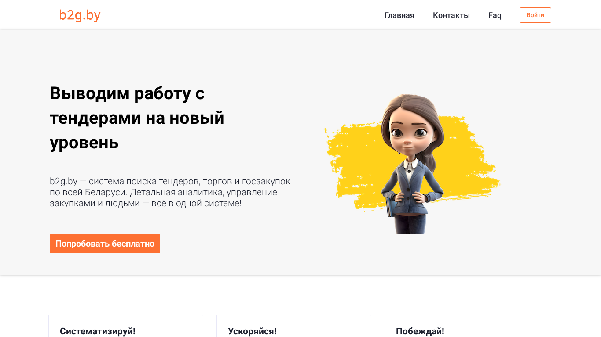Select the Побеждай! card title
601x337 pixels.
pyautogui.click(x=420, y=331)
